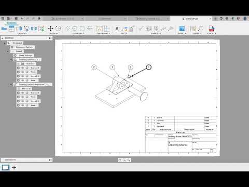Collapse the first Drawing tutorial view node
249x187 pixels.
(11, 60)
